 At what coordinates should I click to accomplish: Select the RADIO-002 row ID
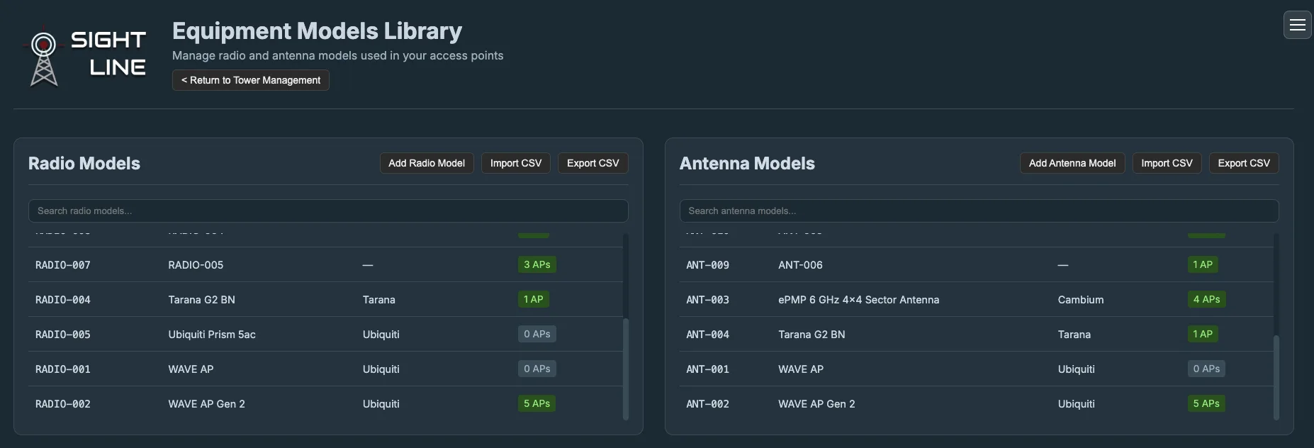(x=63, y=404)
